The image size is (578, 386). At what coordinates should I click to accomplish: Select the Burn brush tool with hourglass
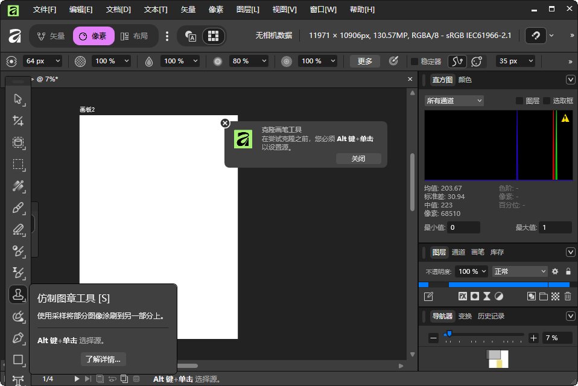pos(18,273)
